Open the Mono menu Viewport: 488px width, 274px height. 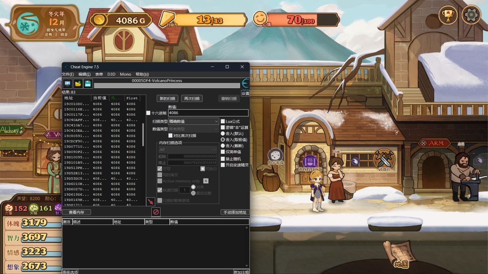pyautogui.click(x=125, y=74)
